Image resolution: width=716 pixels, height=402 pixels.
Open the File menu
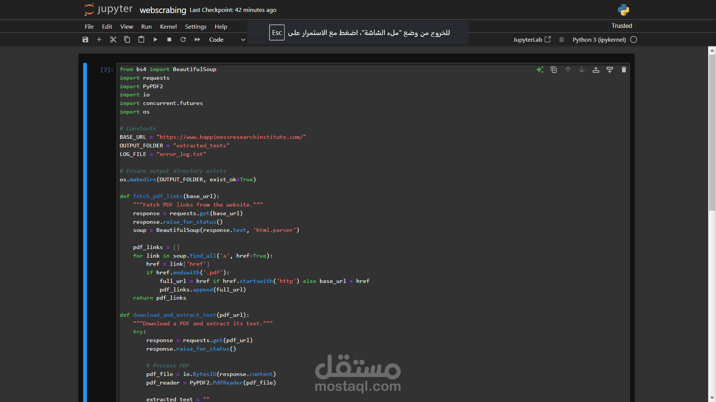[89, 26]
